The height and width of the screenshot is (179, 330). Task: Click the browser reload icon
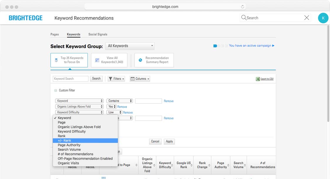(243, 7)
